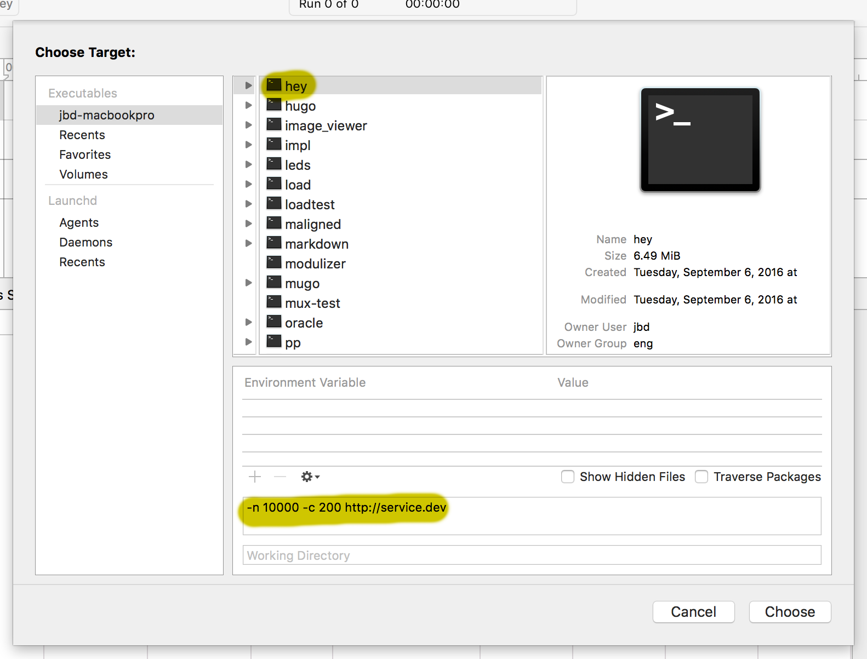
Task: Expand the mugo disclosure triangle
Action: [x=248, y=283]
